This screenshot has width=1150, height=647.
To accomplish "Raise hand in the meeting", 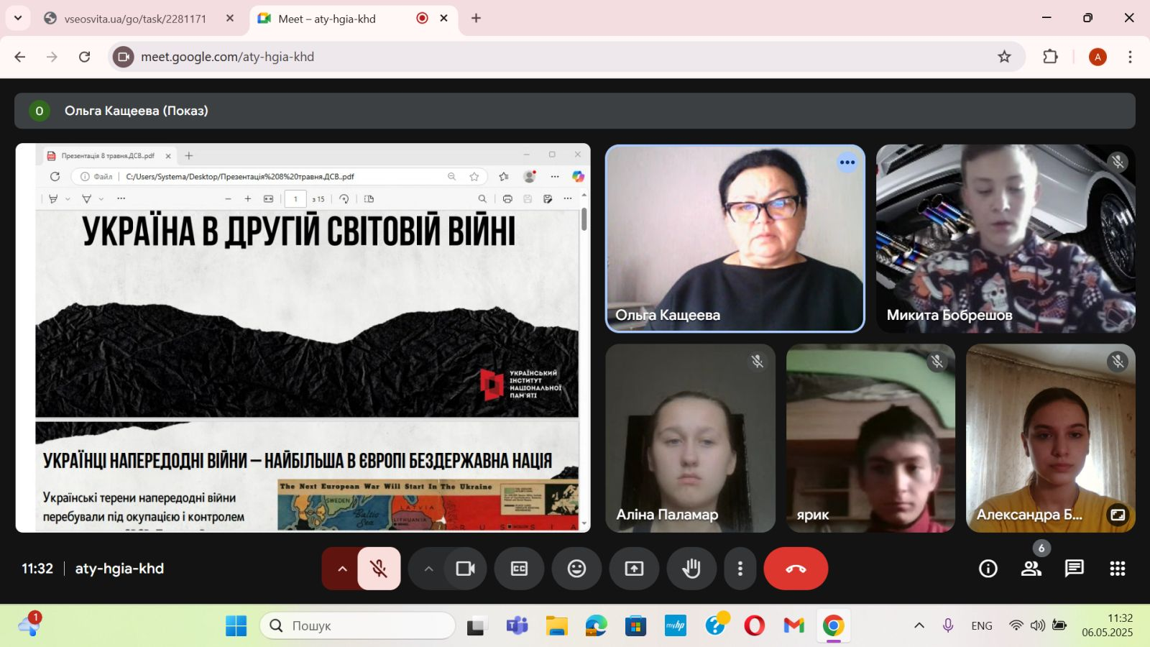I will (x=691, y=569).
